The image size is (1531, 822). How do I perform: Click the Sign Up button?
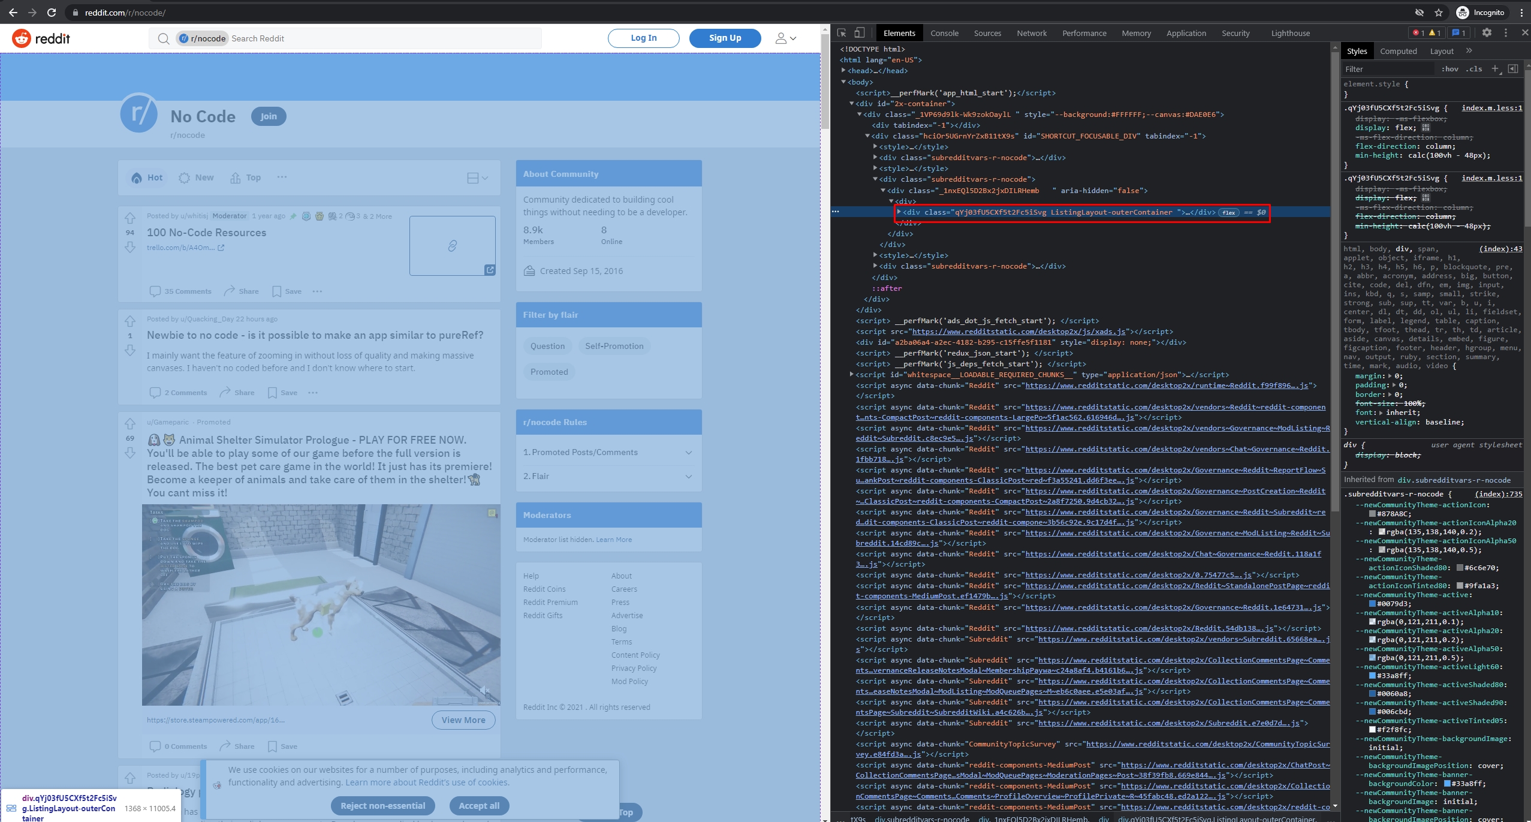point(725,38)
